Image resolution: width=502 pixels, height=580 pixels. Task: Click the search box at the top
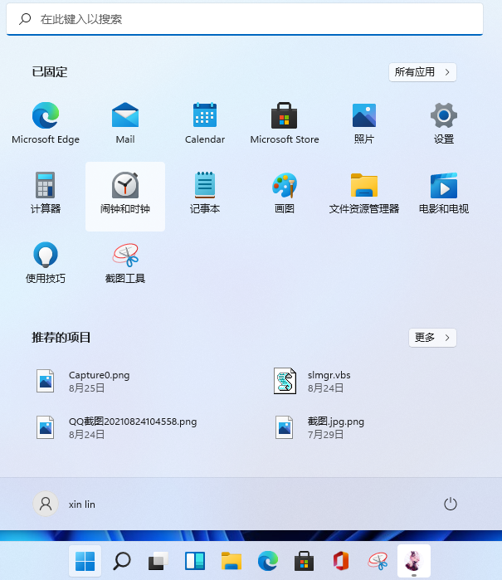[x=245, y=19]
